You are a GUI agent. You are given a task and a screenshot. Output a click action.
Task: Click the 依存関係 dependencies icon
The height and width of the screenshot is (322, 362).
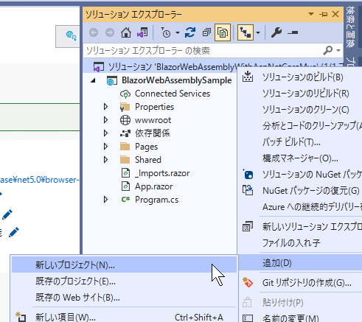click(x=125, y=133)
